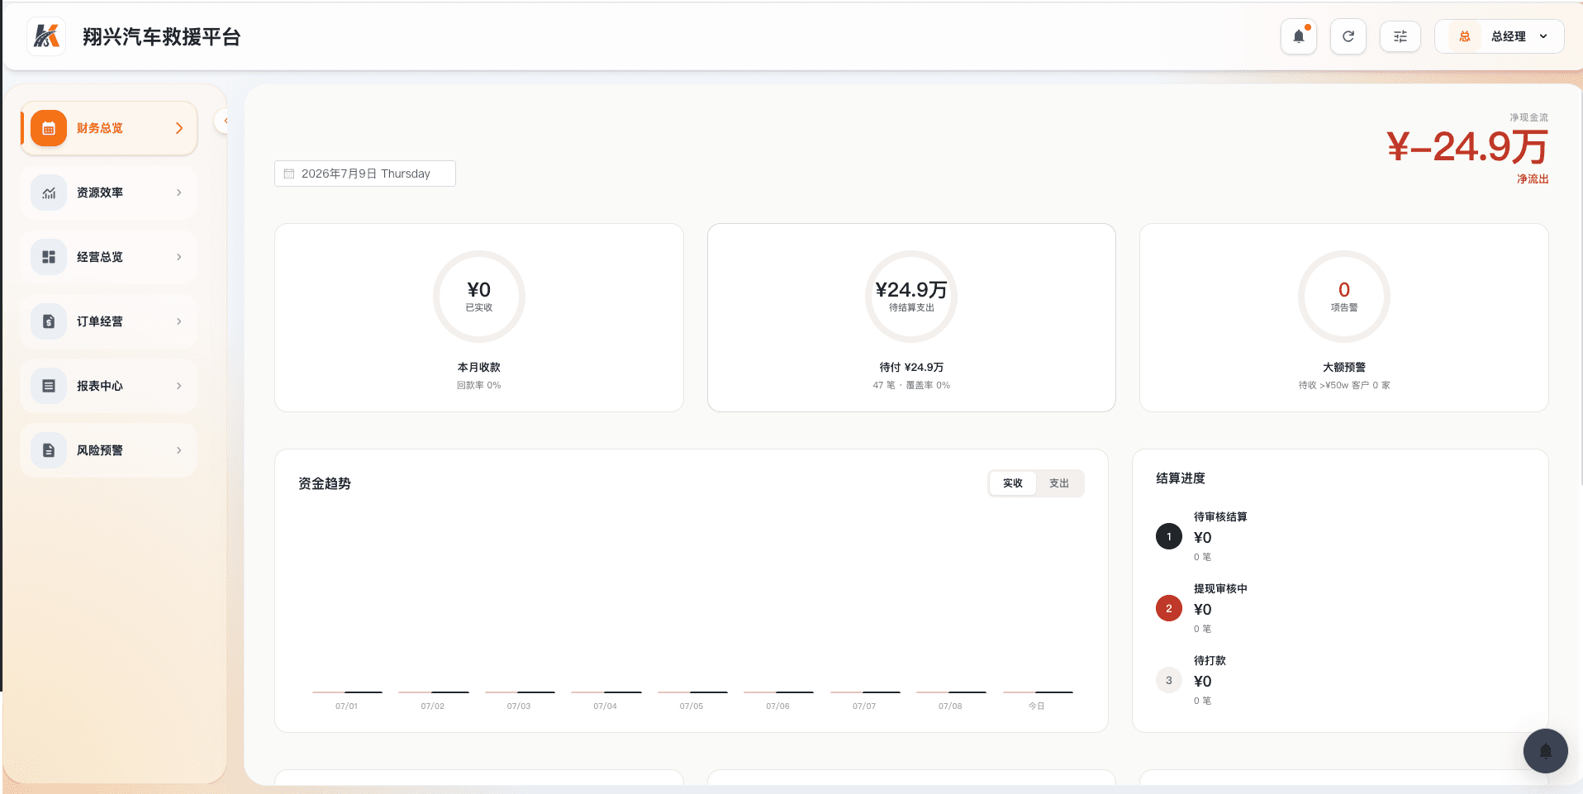1583x794 pixels.
Task: Open the 报表中心 menu item
Action: click(x=109, y=386)
